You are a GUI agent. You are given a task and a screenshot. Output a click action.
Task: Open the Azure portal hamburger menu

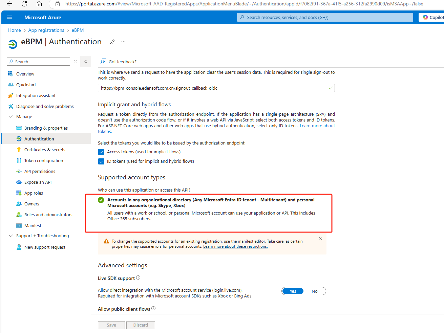tap(9, 17)
